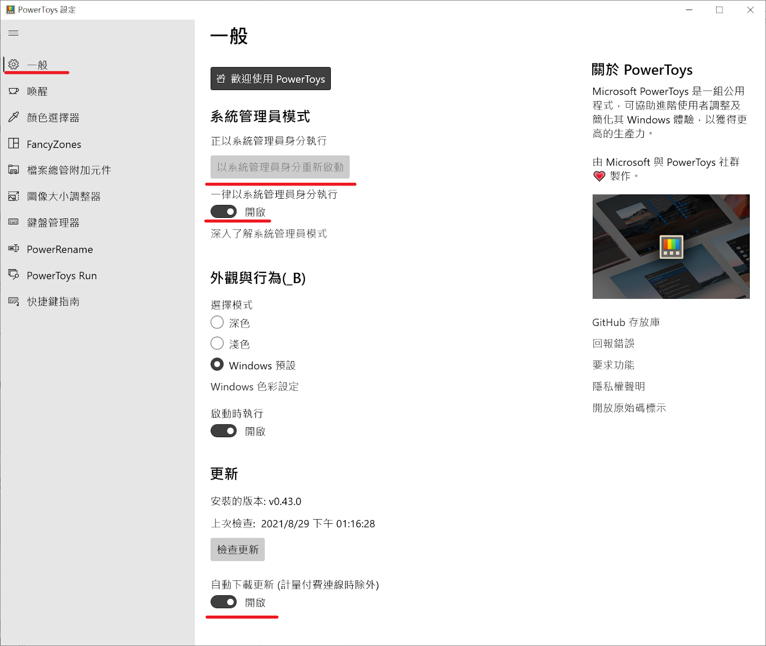
Task: Click the PowerToys preview image
Action: coord(671,247)
